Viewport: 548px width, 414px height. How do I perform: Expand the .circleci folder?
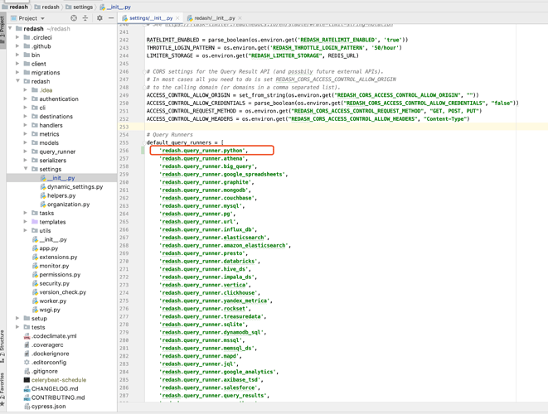(17, 37)
